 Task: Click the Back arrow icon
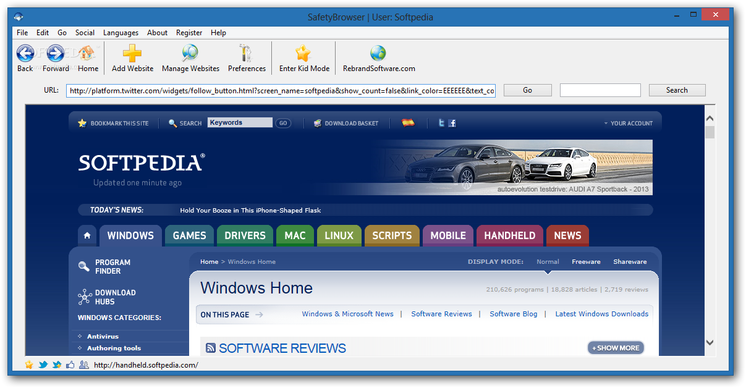tap(25, 53)
